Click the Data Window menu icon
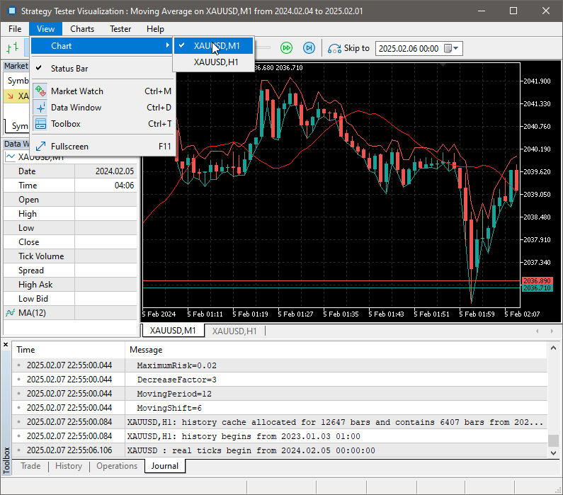The image size is (563, 495). [x=40, y=108]
